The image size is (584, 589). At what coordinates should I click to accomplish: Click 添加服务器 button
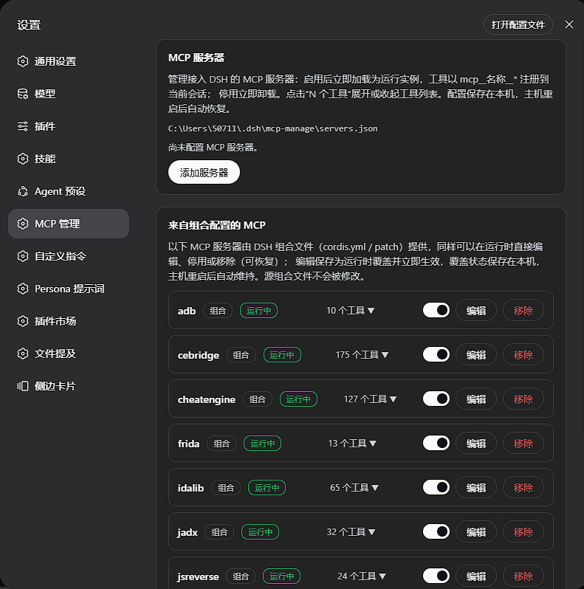pyautogui.click(x=204, y=173)
